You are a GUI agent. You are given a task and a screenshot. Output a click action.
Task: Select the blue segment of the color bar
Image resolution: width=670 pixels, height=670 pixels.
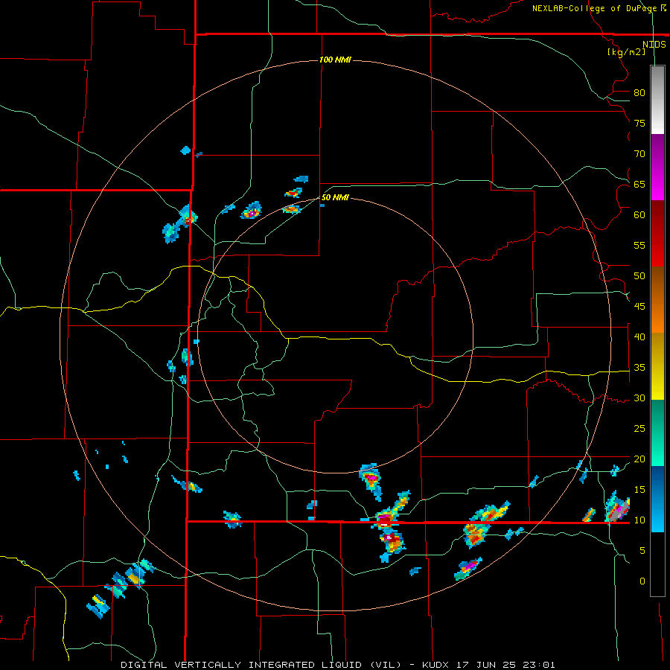click(657, 499)
